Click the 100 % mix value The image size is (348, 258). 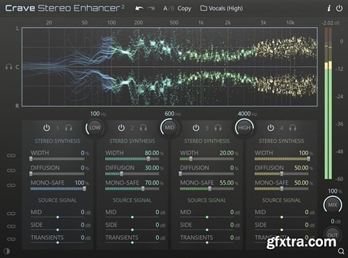point(335,191)
